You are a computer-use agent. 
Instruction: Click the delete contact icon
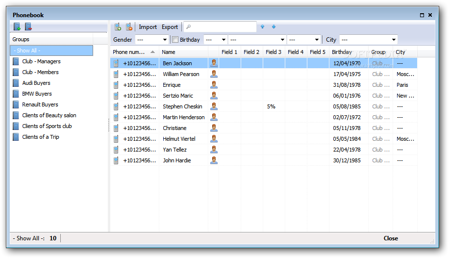click(129, 27)
